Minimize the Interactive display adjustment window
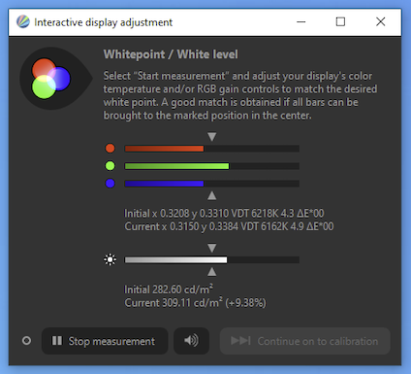This screenshot has height=374, width=411. 301,21
